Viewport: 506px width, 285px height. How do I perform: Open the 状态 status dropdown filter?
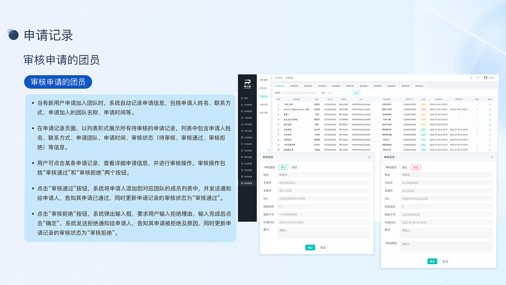pos(338,93)
